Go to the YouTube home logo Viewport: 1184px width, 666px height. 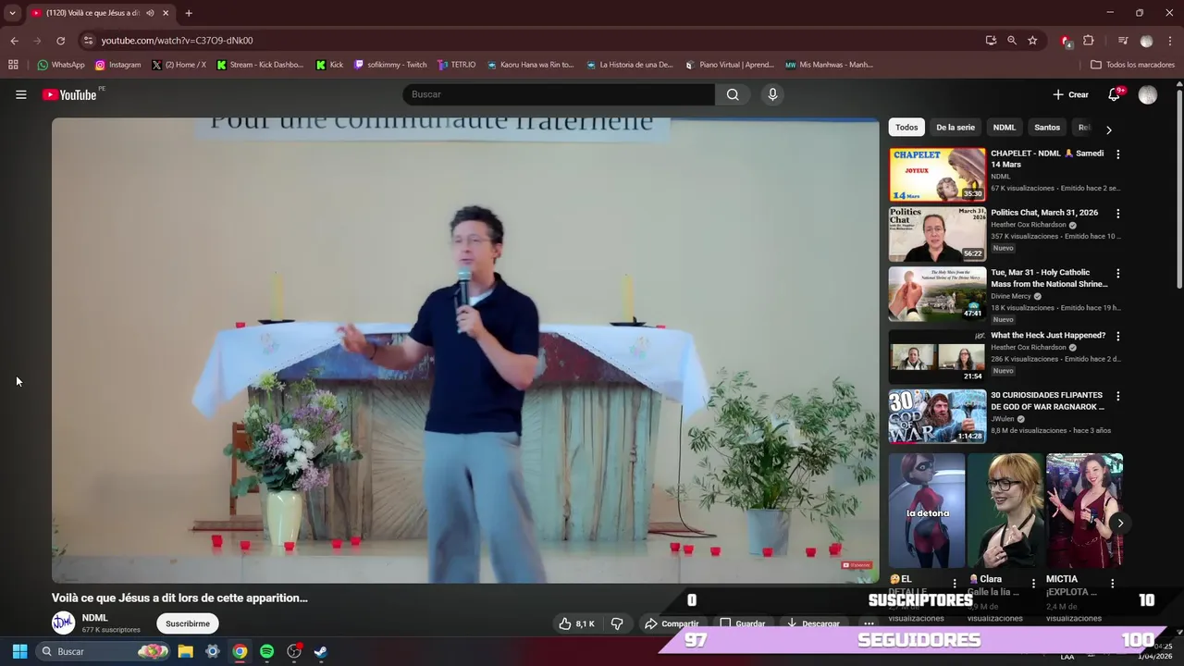tap(69, 94)
